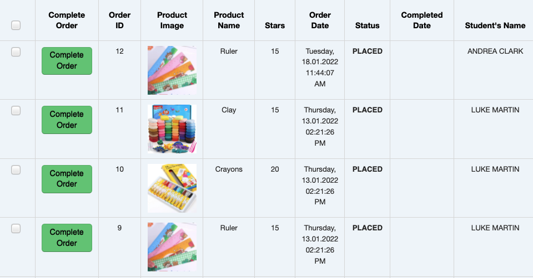Complete order 12 for Andrea Clark
Screen dimensions: 533x278
67,61
